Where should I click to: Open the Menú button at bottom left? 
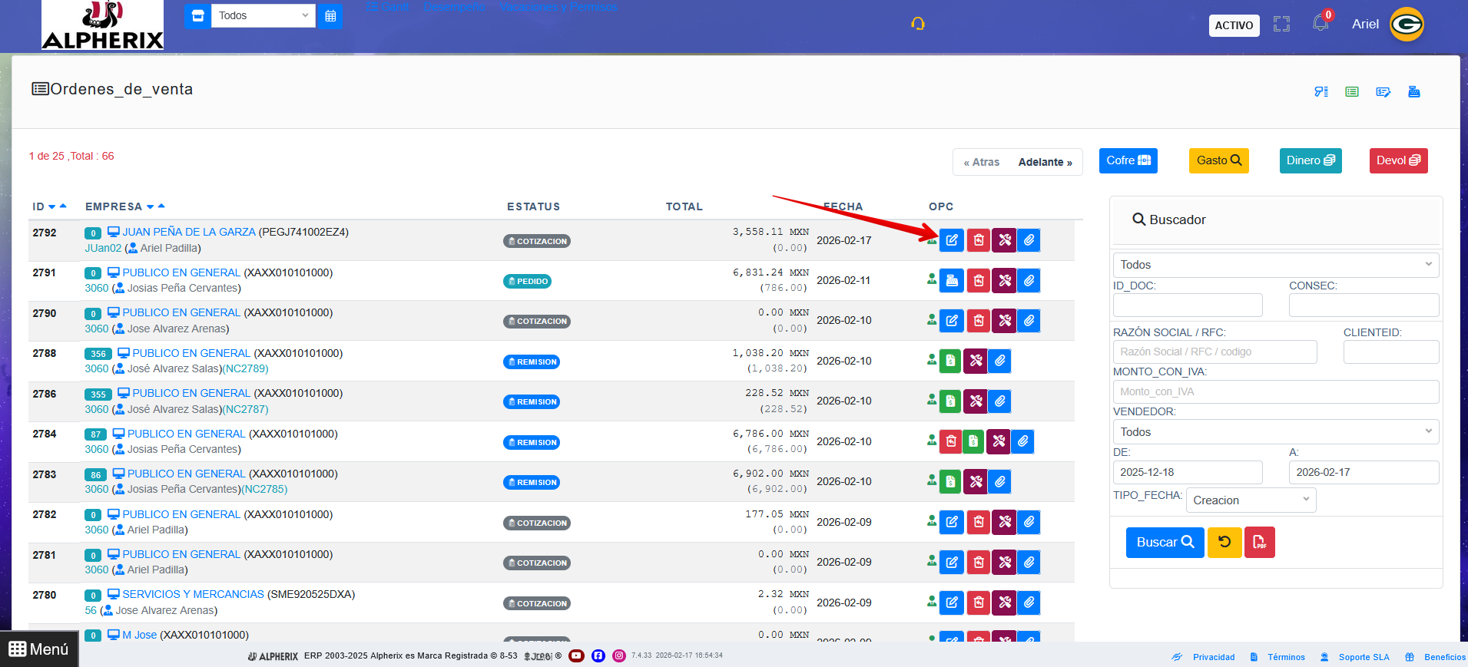(x=39, y=649)
